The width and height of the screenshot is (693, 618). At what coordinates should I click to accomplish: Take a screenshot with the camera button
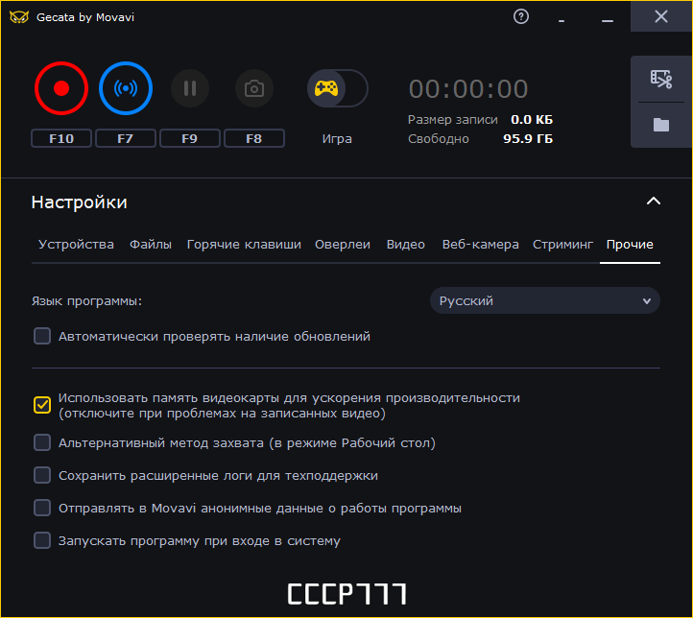(254, 88)
